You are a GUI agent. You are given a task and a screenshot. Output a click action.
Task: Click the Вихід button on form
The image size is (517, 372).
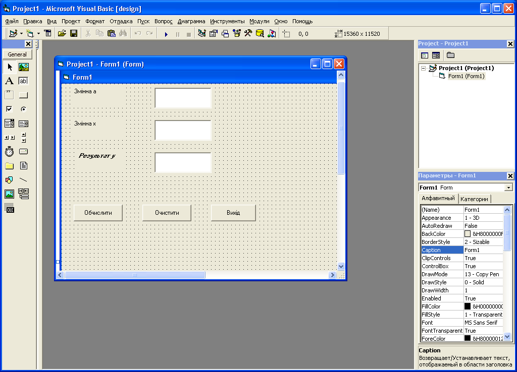click(233, 213)
